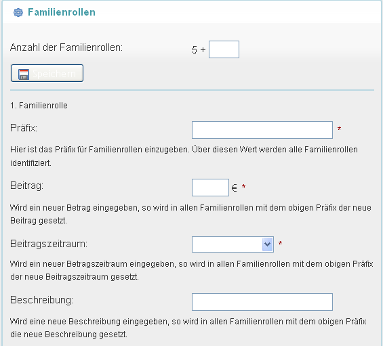This screenshot has width=383, height=346.
Task: Click the '1. Familienrolle' section label
Action: (x=39, y=106)
